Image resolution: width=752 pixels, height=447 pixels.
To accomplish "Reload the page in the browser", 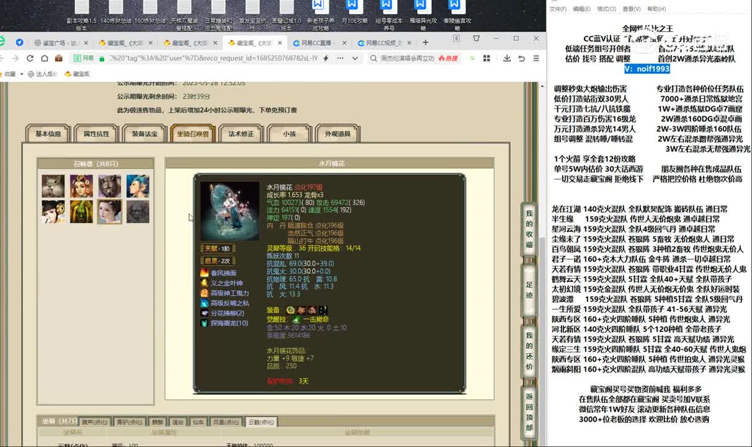I will click(x=30, y=58).
